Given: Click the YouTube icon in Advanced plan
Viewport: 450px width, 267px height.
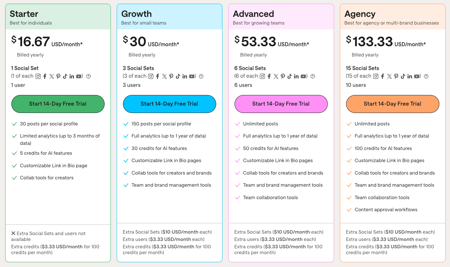Looking at the screenshot, I should tap(304, 76).
